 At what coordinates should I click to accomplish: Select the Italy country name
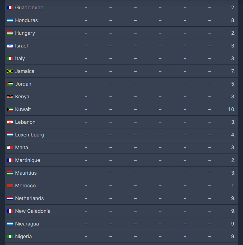20,59
